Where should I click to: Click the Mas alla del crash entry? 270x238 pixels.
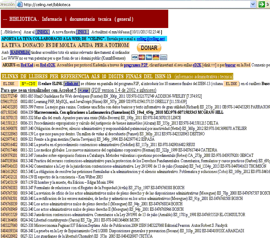(x=101, y=118)
